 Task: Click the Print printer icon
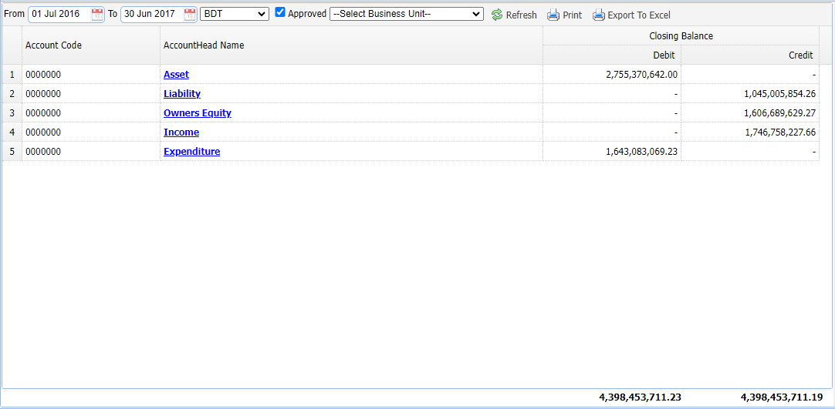pyautogui.click(x=553, y=15)
